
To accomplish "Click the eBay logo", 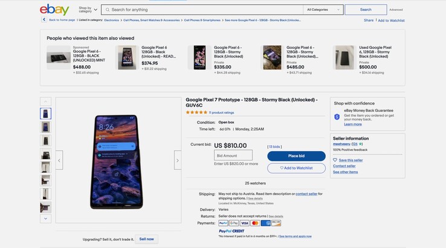I will point(54,10).
